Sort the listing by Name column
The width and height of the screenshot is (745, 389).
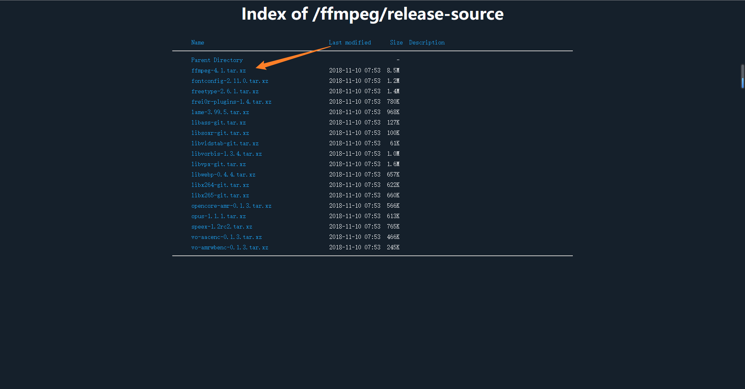point(197,42)
